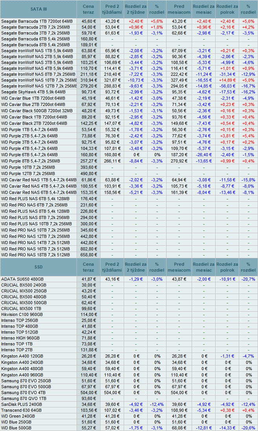Select the +14,89 € half-year difference cell

point(227,80)
